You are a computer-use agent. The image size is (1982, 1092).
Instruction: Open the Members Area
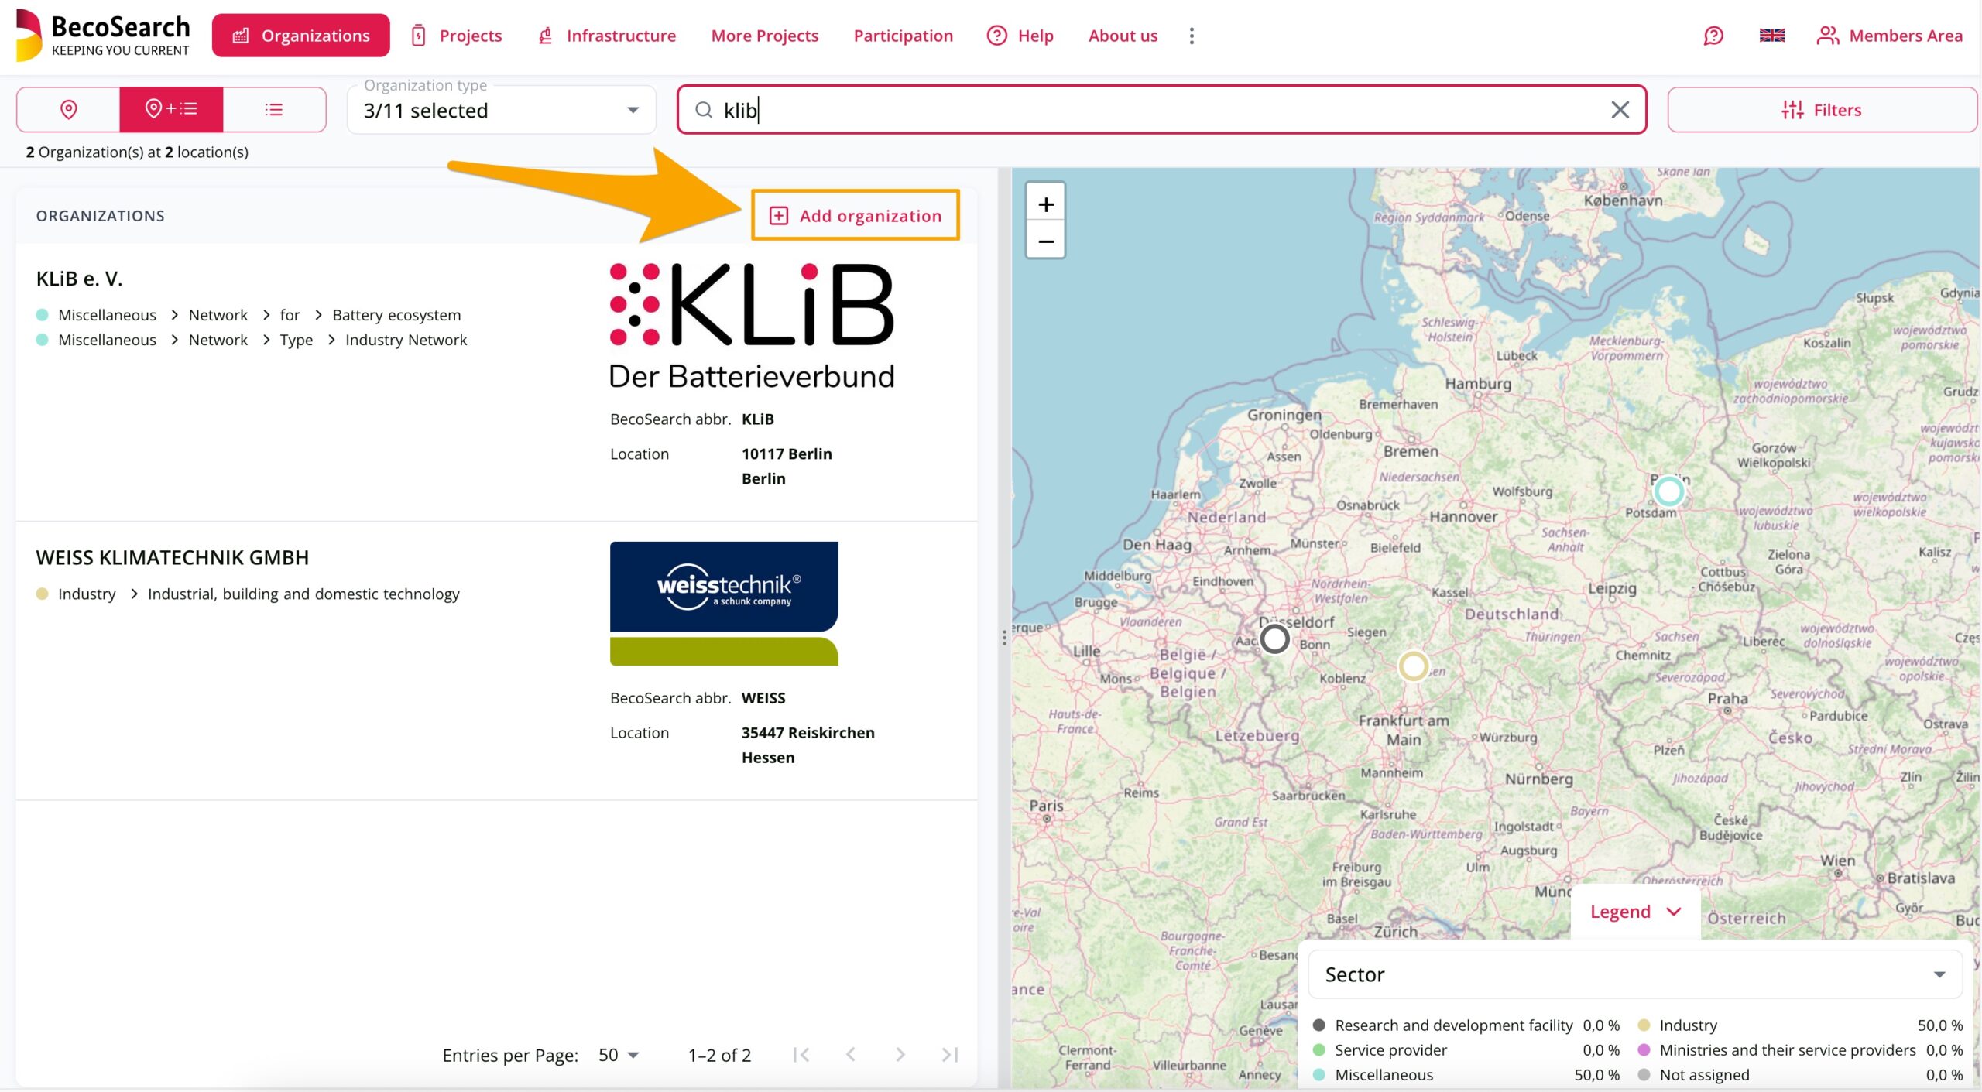(x=1890, y=36)
